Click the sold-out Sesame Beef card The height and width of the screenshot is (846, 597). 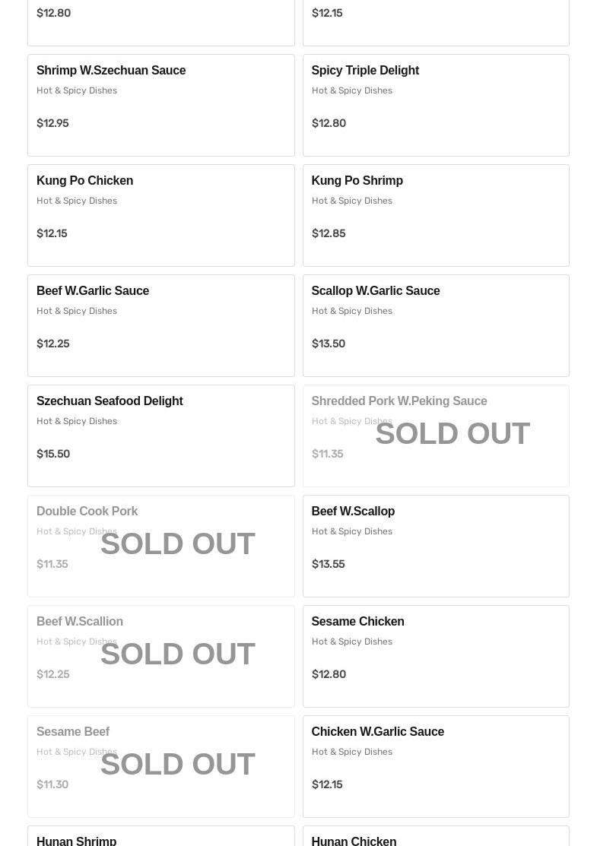point(160,766)
